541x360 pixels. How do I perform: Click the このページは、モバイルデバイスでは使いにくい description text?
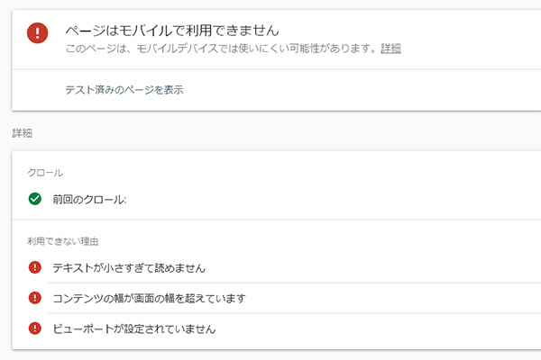[x=221, y=48]
